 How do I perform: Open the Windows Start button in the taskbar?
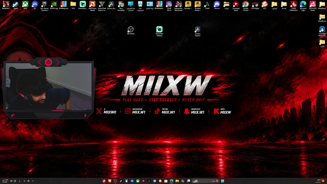223,181
